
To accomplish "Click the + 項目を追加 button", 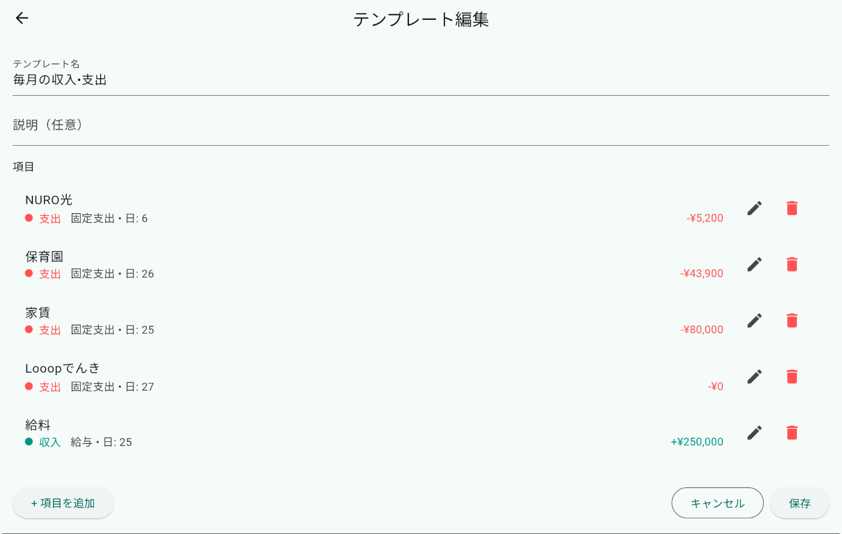I will 63,503.
